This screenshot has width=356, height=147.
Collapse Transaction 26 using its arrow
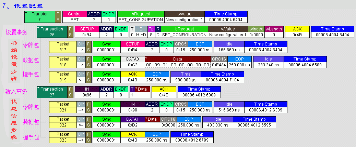39,28
